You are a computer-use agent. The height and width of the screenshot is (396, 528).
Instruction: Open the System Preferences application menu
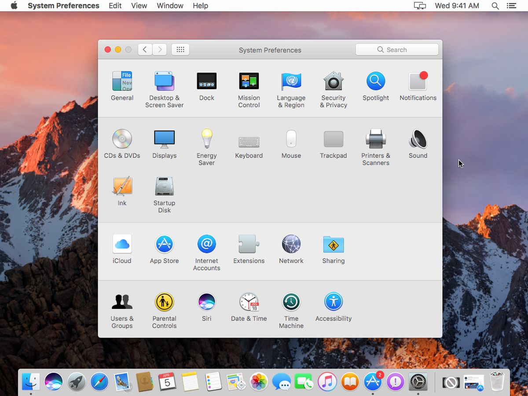63,6
